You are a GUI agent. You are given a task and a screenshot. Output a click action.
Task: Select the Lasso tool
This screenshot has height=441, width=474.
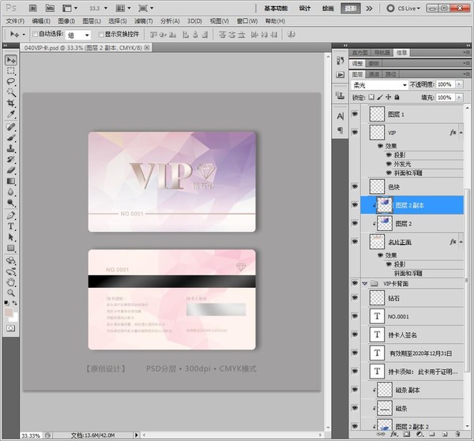click(x=11, y=82)
